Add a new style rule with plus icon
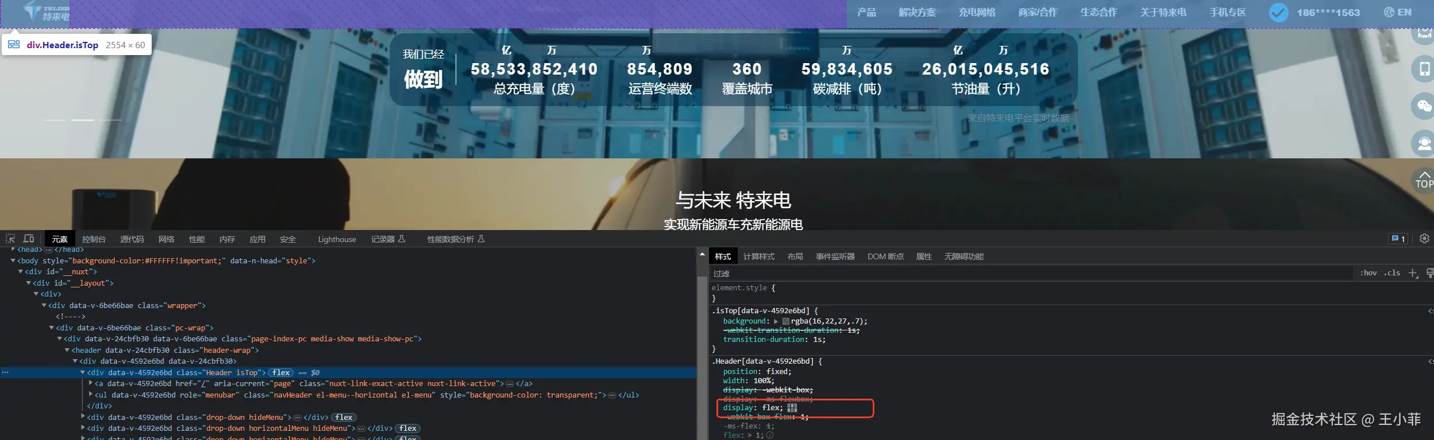The image size is (1434, 440). (1413, 273)
